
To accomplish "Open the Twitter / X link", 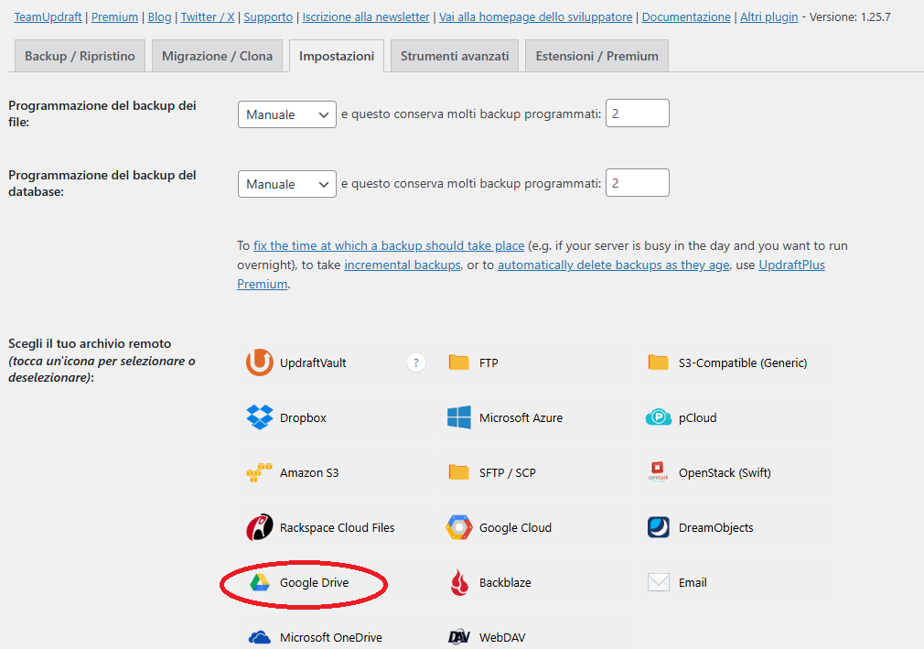I will (208, 17).
